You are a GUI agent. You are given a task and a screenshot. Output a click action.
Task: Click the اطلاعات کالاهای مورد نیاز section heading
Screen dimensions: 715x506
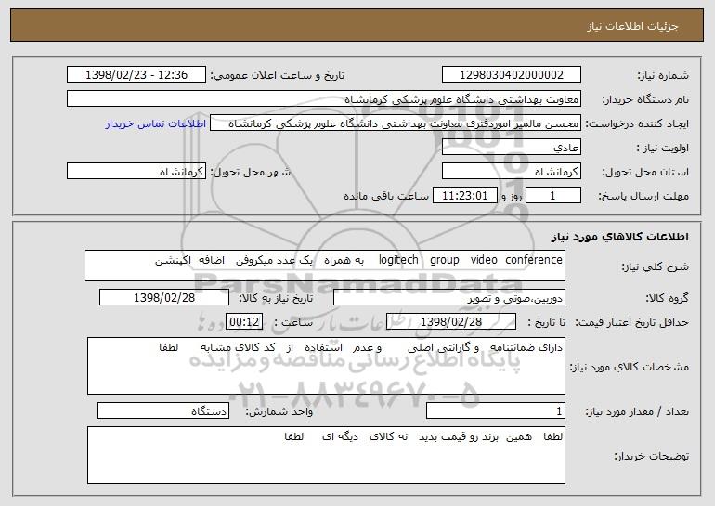point(619,237)
